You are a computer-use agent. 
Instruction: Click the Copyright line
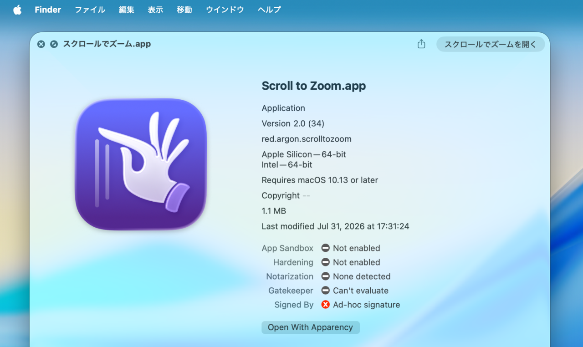(286, 195)
